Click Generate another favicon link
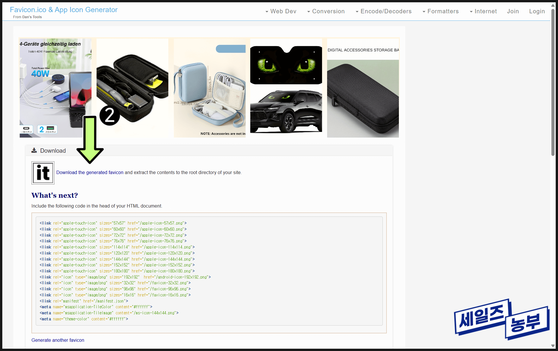The height and width of the screenshot is (351, 558). click(x=58, y=340)
